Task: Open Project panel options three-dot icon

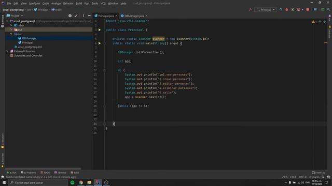Action: [x=84, y=16]
